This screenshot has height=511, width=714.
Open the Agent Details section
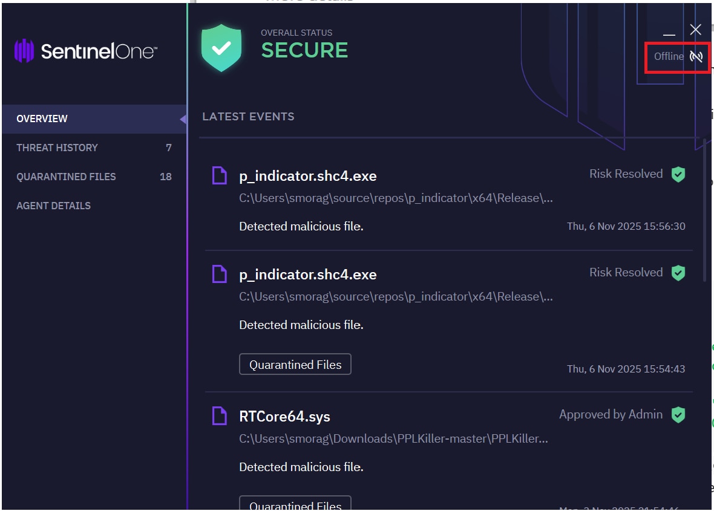pos(94,206)
